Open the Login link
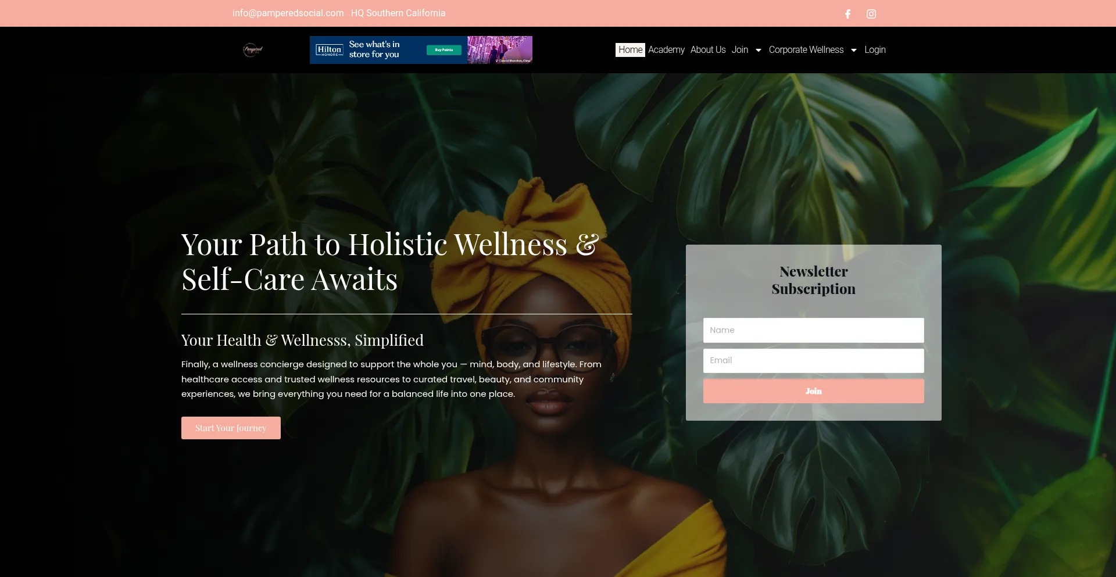This screenshot has height=577, width=1116. click(875, 50)
